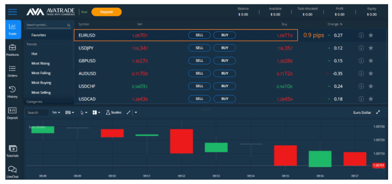
Task: Click BUY for EURUSD
Action: click(225, 35)
